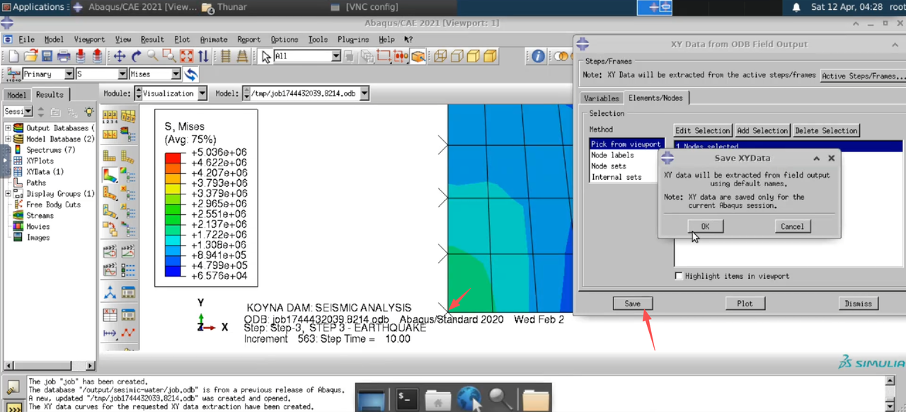The height and width of the screenshot is (412, 906).
Task: Select the Pan View tool
Action: 120,56
